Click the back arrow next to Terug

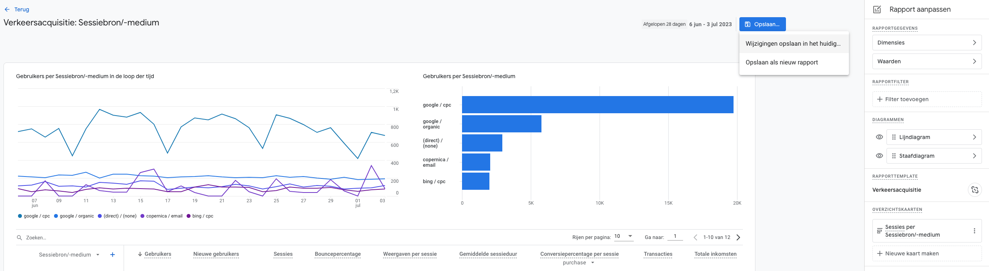pos(7,9)
